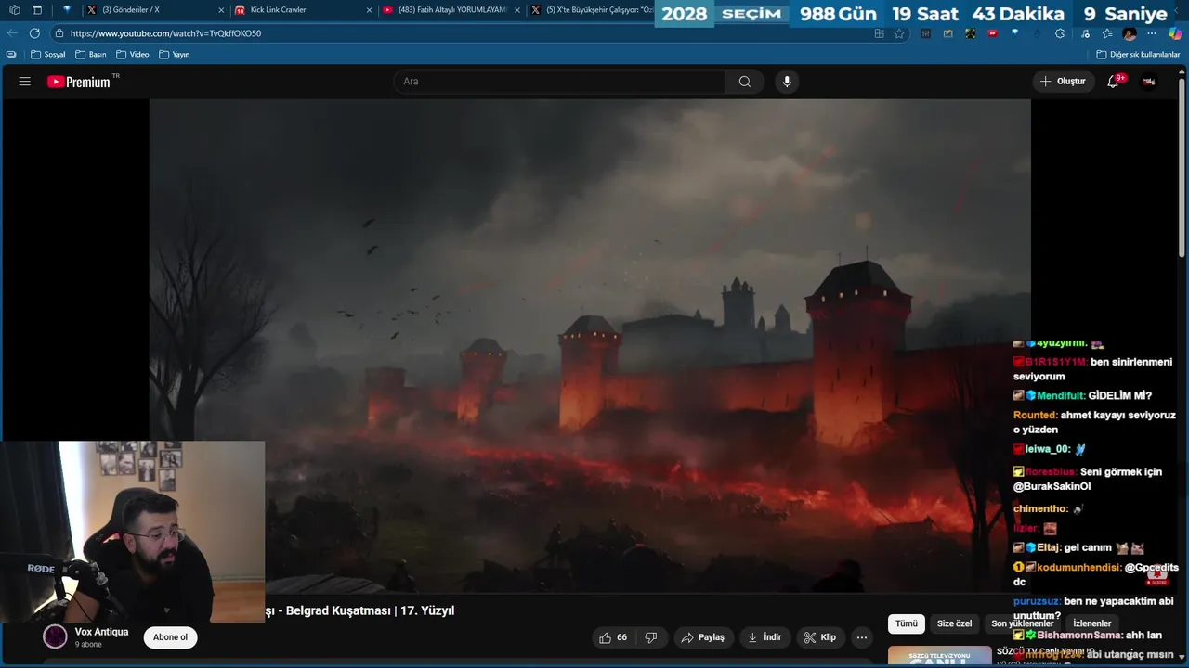This screenshot has height=668, width=1189.
Task: Open browser profile avatar
Action: tap(1130, 33)
